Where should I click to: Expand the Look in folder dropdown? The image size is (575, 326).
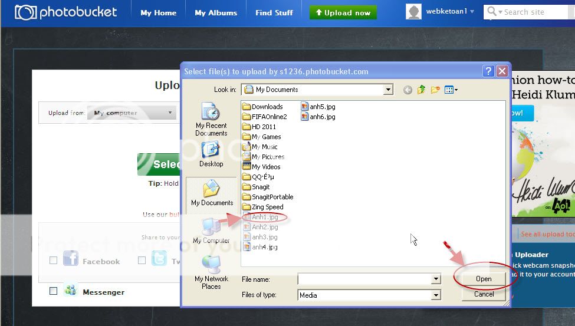(x=388, y=90)
